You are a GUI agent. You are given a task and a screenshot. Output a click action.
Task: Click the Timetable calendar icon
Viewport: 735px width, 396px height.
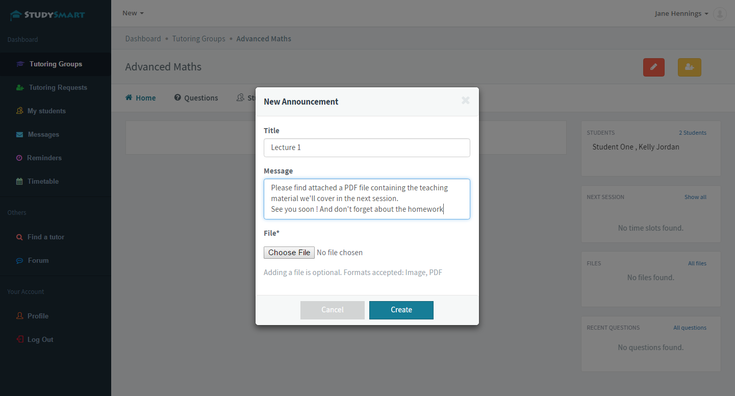19,182
